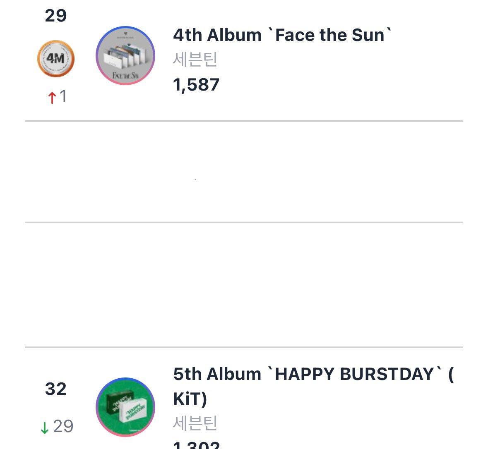The image size is (488, 449).
Task: Click the blank space above the HAPPY BURSTDAY row
Action: (x=244, y=284)
